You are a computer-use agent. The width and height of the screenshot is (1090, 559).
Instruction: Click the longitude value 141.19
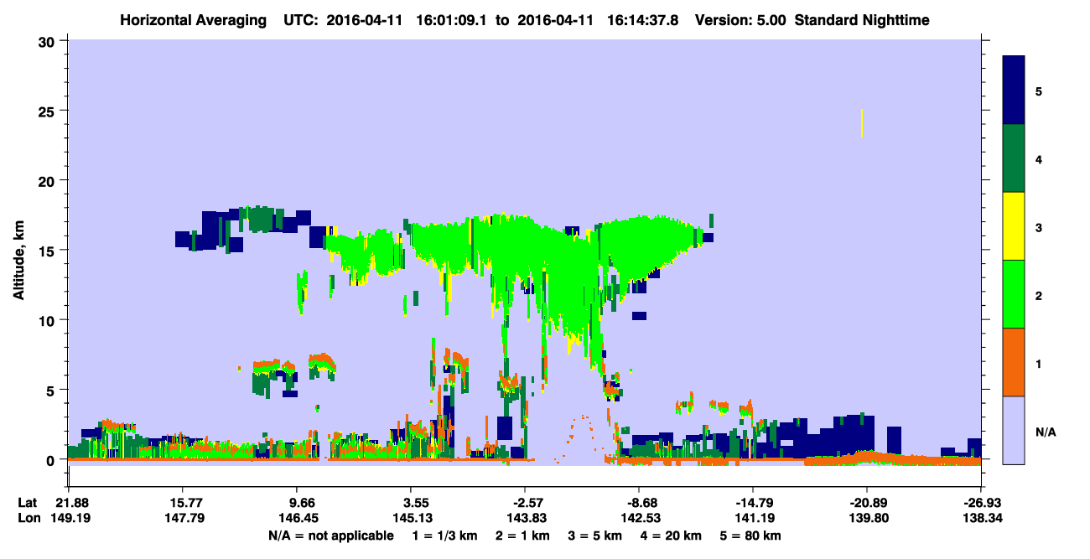point(753,518)
